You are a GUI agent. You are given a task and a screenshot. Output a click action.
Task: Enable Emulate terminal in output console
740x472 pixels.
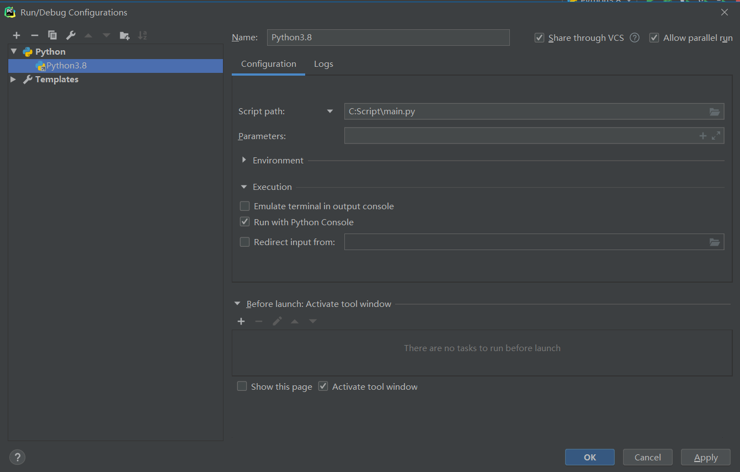tap(244, 206)
